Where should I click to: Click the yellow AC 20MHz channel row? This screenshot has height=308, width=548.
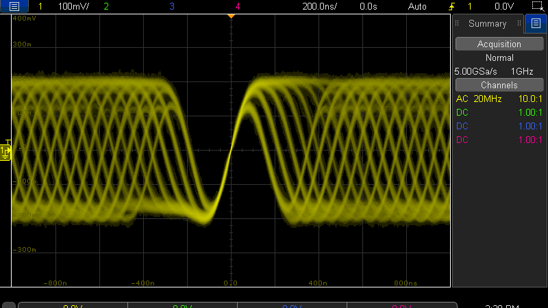[499, 99]
